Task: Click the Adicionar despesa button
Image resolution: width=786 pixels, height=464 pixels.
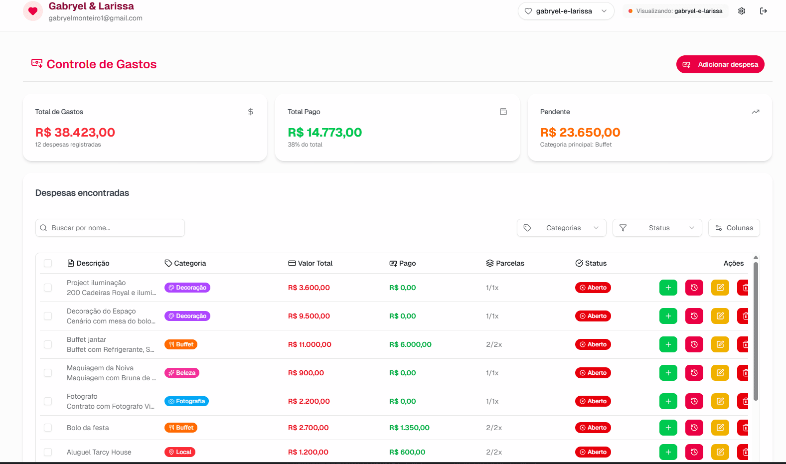Action: [720, 64]
